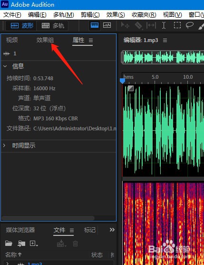Click the trash Close Files icon
Viewport: 204px width, 265px height.
pos(75,244)
